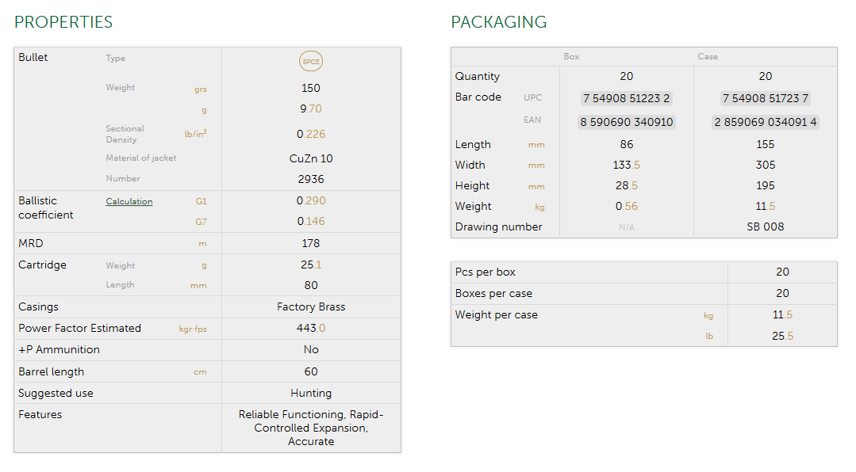The height and width of the screenshot is (472, 856).
Task: Click the G7 coefficient value 0.146
Action: 311,222
